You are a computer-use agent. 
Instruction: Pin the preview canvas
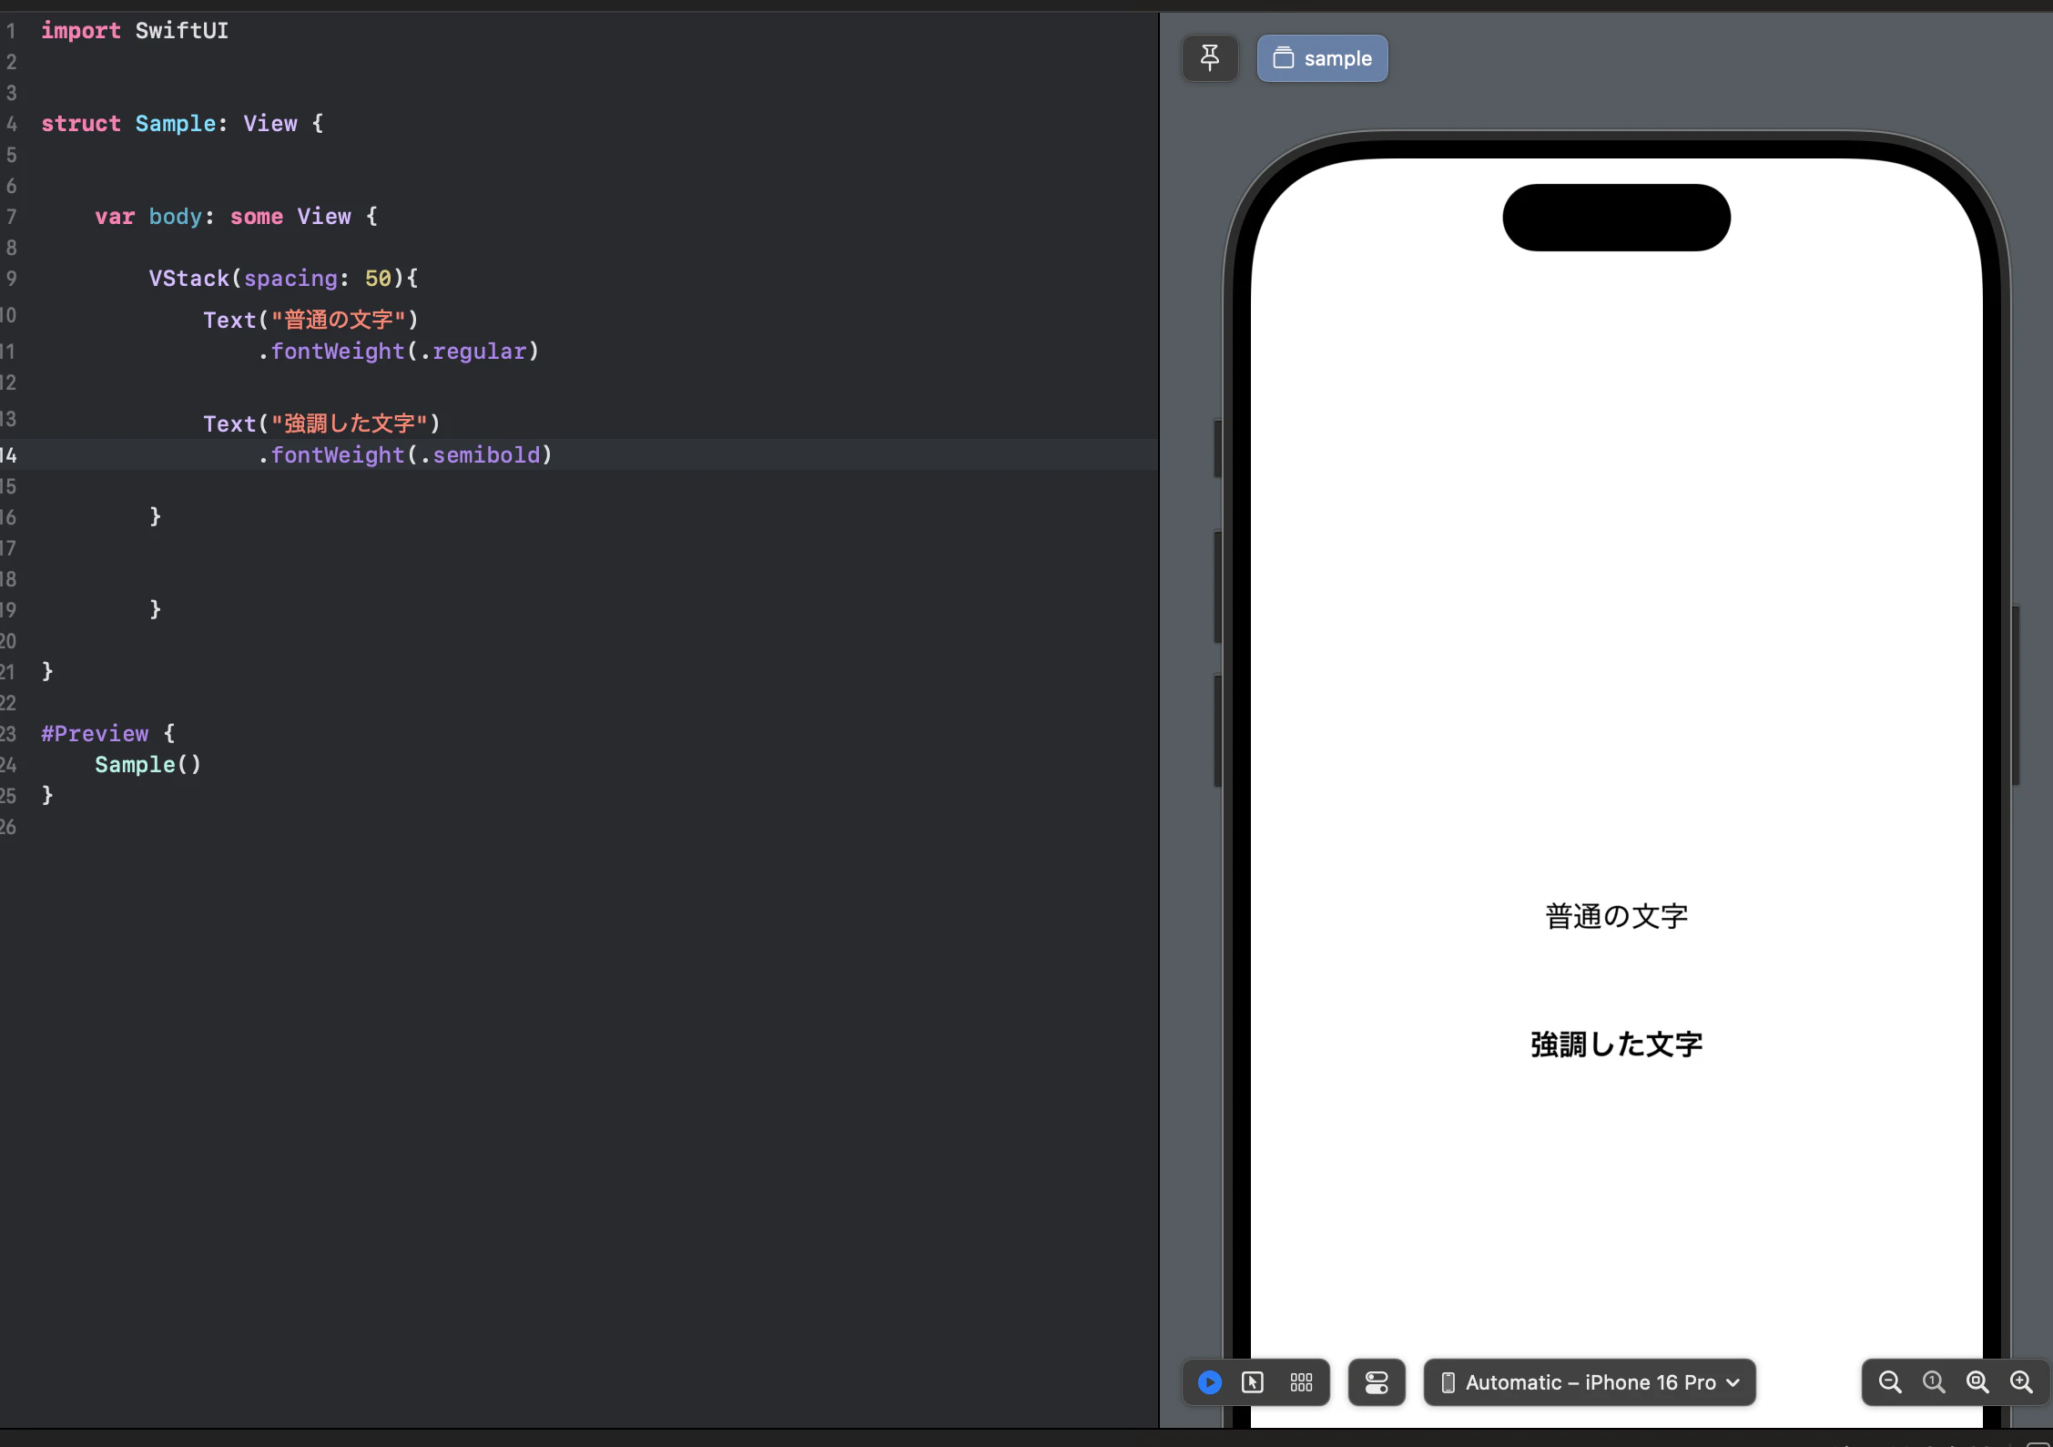tap(1209, 57)
